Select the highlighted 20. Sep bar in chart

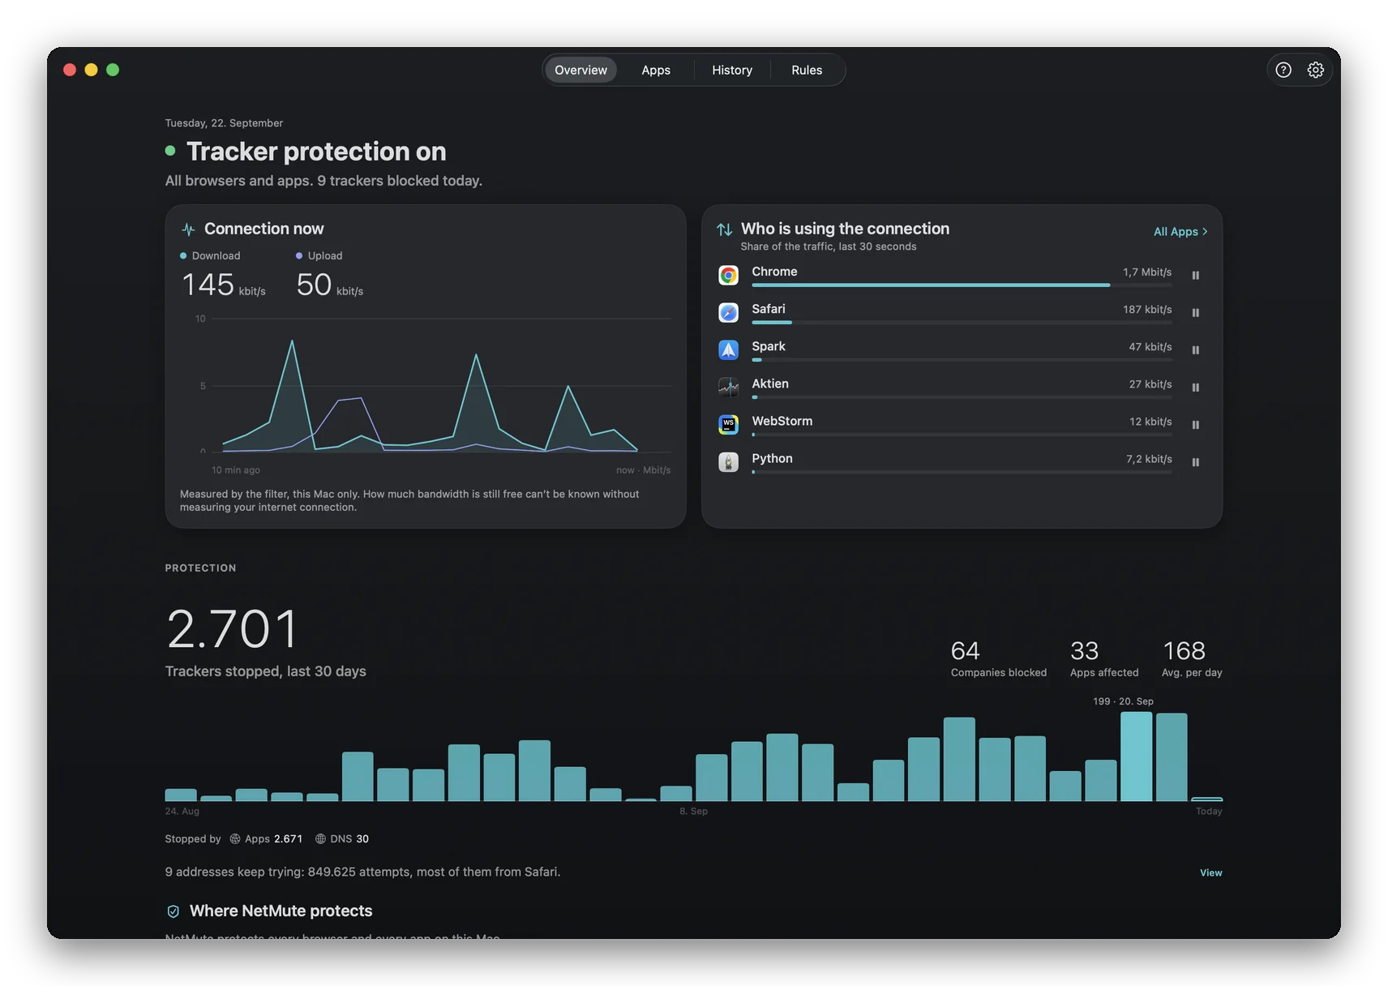pos(1136,757)
